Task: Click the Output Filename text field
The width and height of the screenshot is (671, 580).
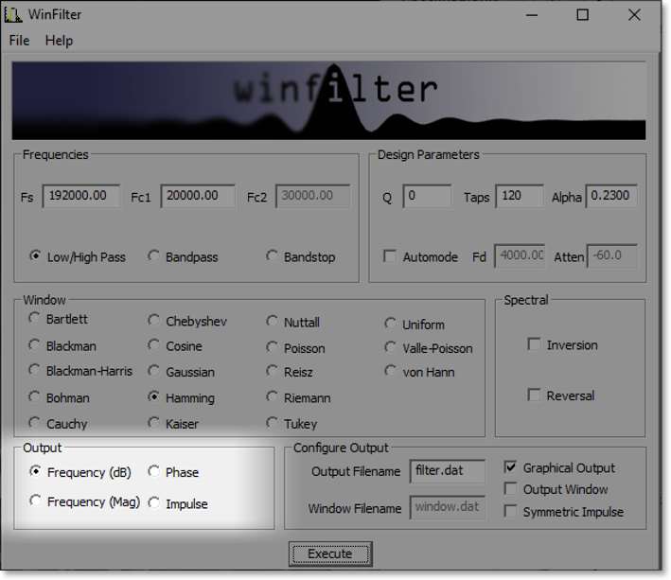Action: coord(448,471)
